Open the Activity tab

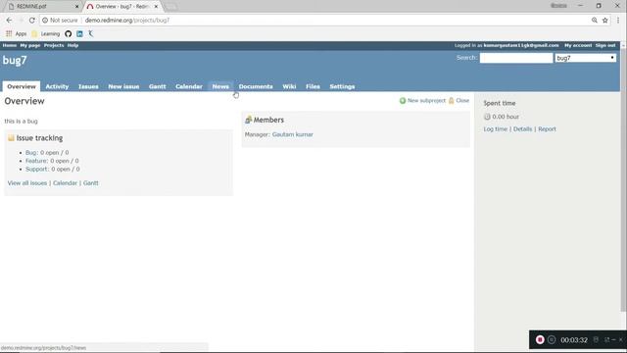[x=57, y=86]
